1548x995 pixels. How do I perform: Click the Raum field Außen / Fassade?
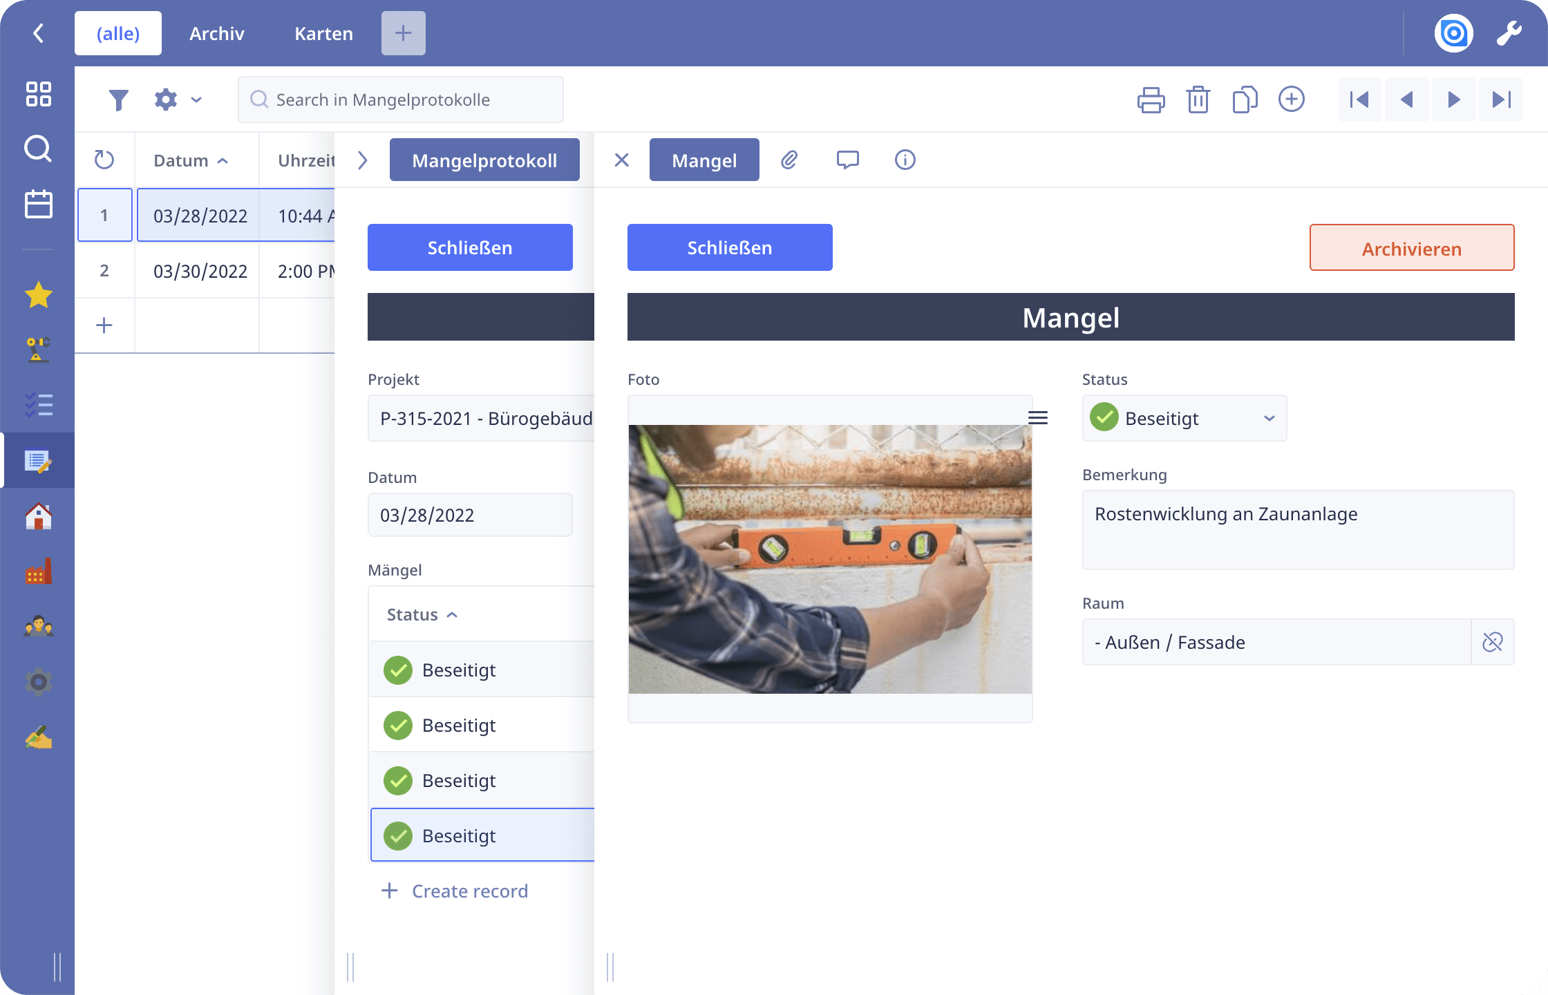(1276, 642)
